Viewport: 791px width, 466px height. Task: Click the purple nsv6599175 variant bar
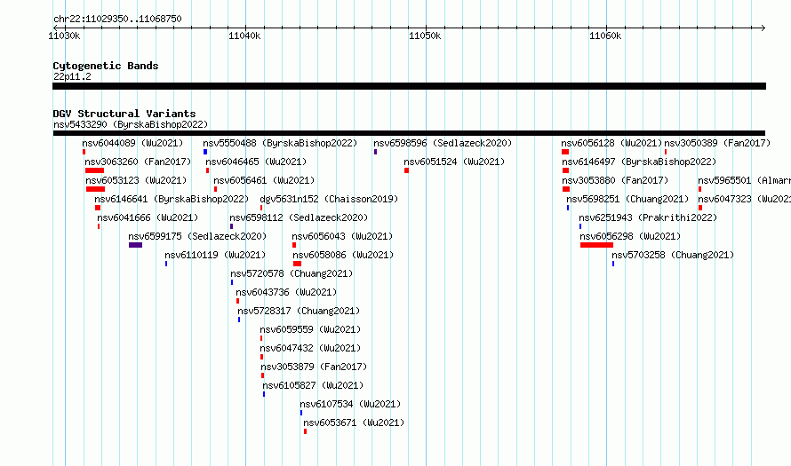[x=135, y=245]
